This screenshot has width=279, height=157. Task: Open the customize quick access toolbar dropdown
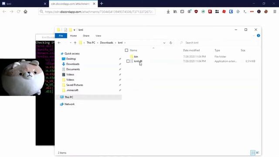click(x=75, y=30)
